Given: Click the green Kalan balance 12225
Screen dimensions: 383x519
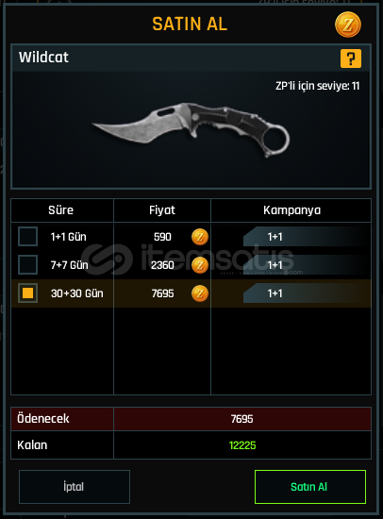Looking at the screenshot, I should click(242, 445).
